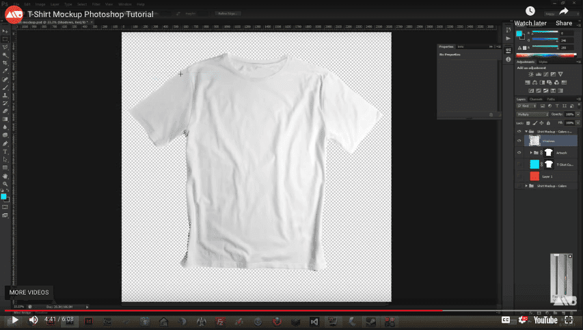583x330 pixels.
Task: Click the Share button
Action: click(564, 16)
